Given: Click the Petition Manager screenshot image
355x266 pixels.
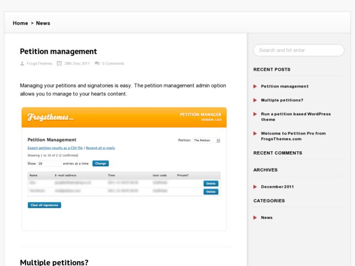Looking at the screenshot, I should click(x=124, y=169).
